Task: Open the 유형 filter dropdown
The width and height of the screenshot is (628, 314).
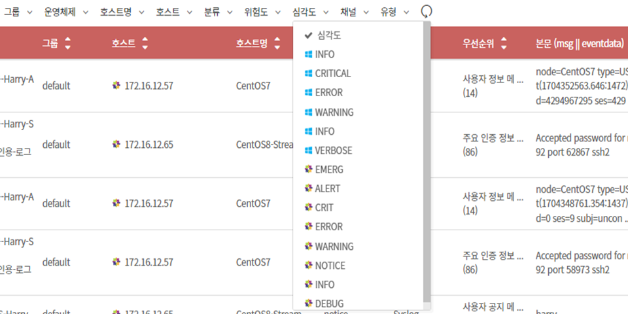Action: click(x=395, y=12)
